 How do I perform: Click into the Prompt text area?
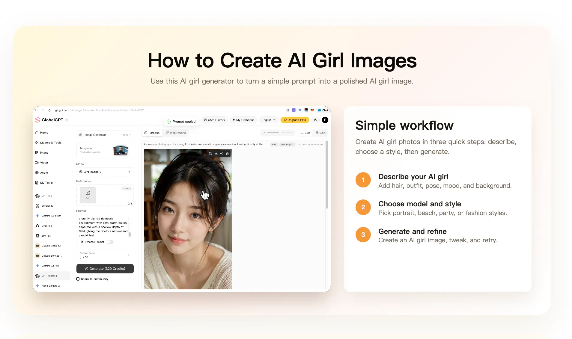pyautogui.click(x=103, y=227)
